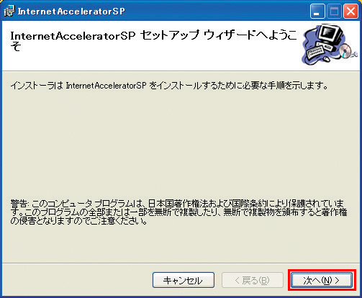Click the 警告 copyright warning paragraph

(178, 212)
